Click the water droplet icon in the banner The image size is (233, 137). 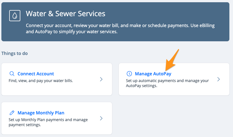15,16
